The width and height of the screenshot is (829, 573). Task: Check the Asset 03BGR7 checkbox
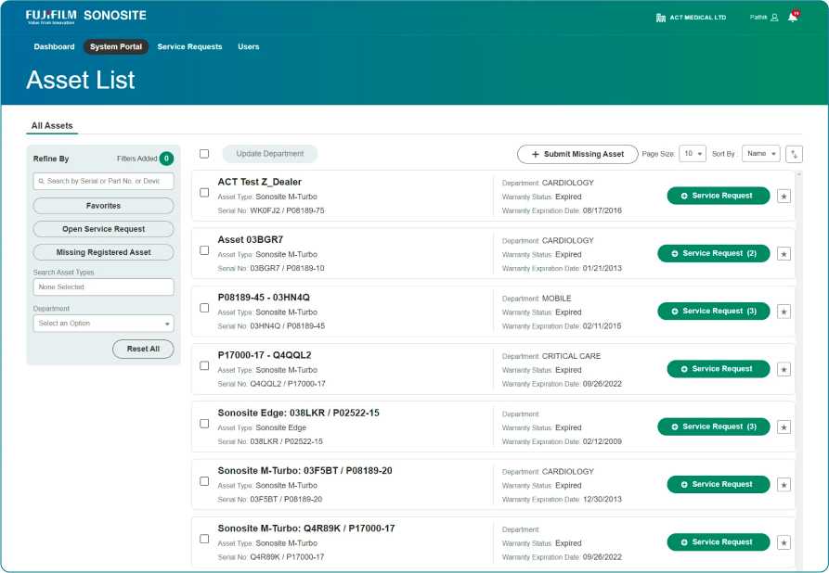pyautogui.click(x=204, y=250)
